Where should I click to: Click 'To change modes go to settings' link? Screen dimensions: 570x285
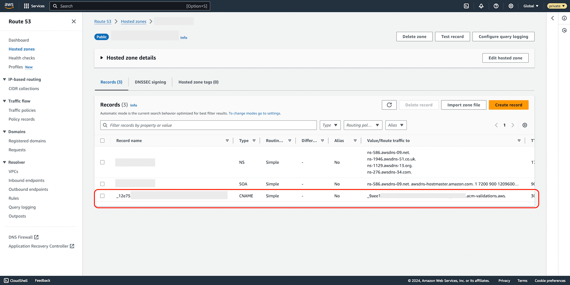[x=255, y=113]
